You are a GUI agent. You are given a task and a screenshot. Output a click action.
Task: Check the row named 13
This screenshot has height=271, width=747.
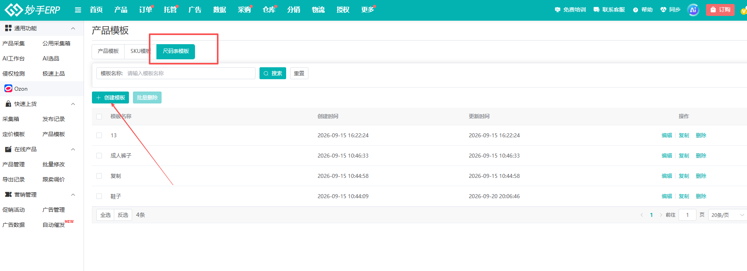pyautogui.click(x=99, y=135)
